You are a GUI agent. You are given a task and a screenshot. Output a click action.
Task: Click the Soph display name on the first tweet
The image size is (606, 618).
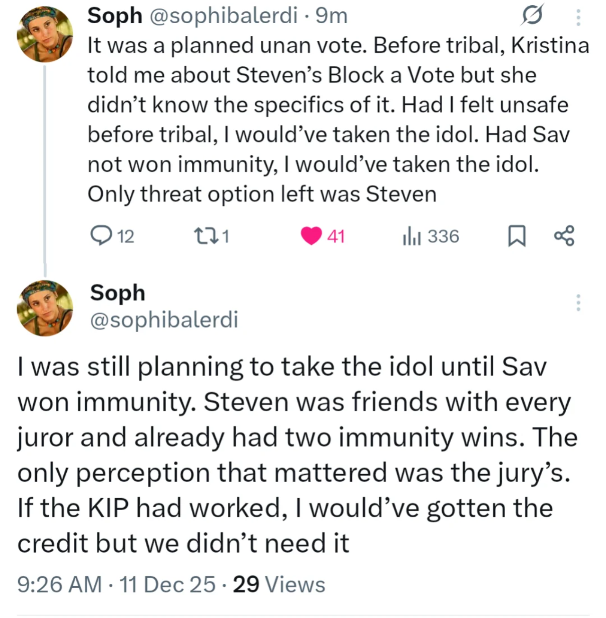click(x=115, y=16)
